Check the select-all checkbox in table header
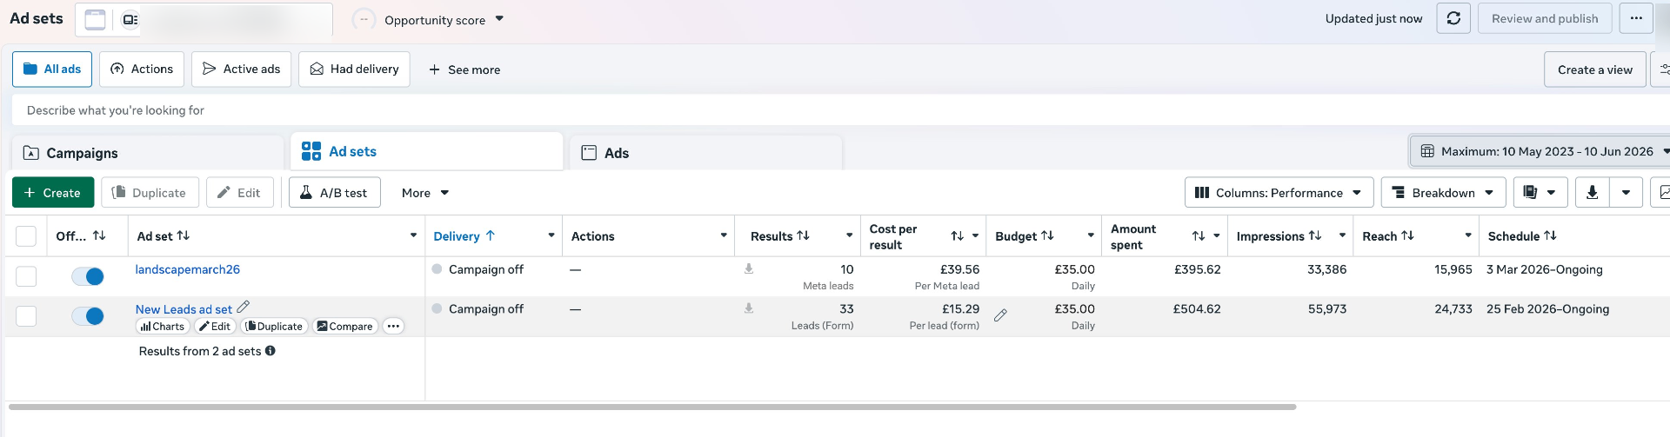This screenshot has height=437, width=1670. 26,236
